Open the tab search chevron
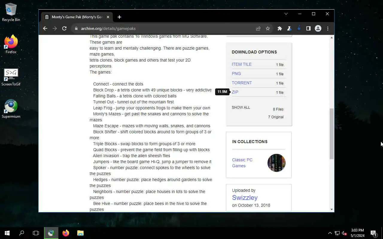The width and height of the screenshot is (383, 239). [x=286, y=14]
